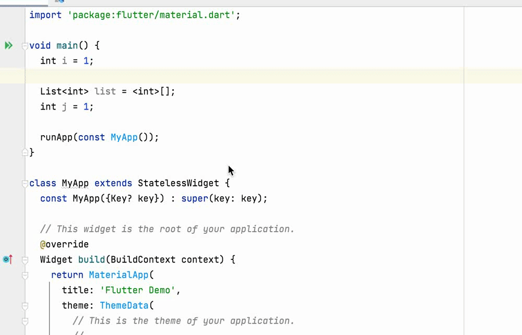The image size is (522, 335).
Task: Click the comment 'This is the theme of your application'
Action: tap(183, 321)
